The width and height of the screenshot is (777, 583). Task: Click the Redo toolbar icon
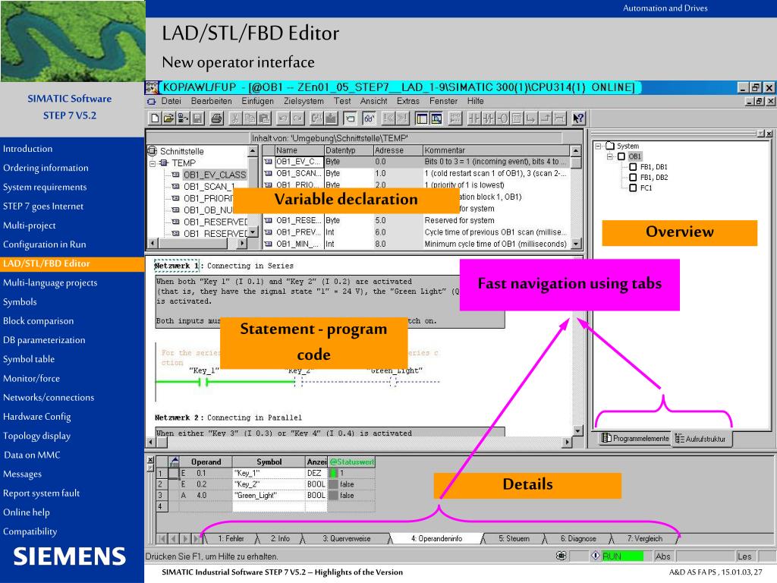point(297,118)
